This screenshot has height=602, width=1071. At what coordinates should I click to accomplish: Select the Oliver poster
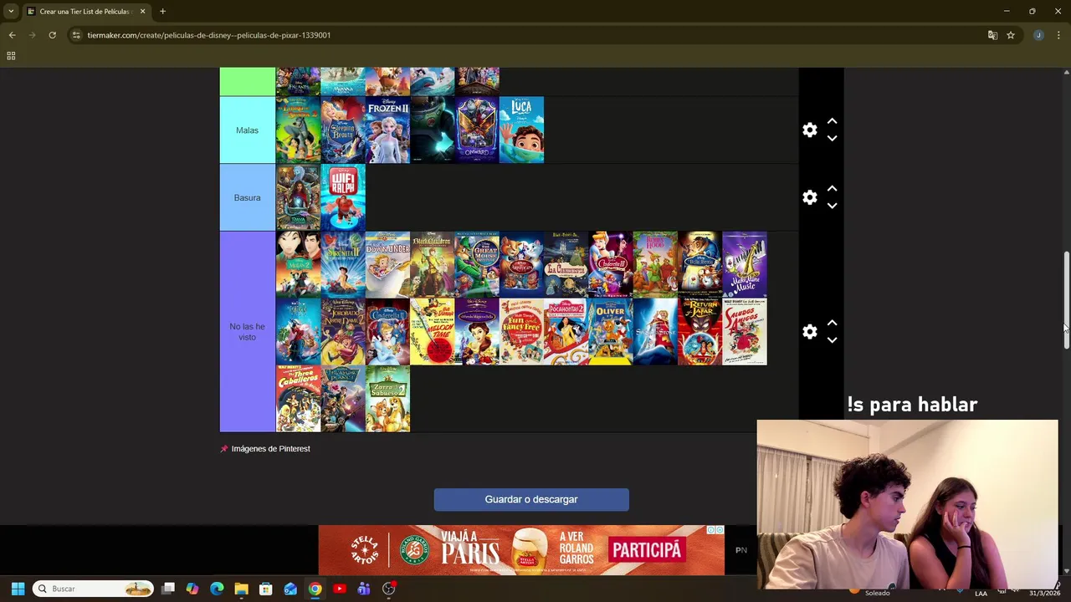pyautogui.click(x=611, y=332)
